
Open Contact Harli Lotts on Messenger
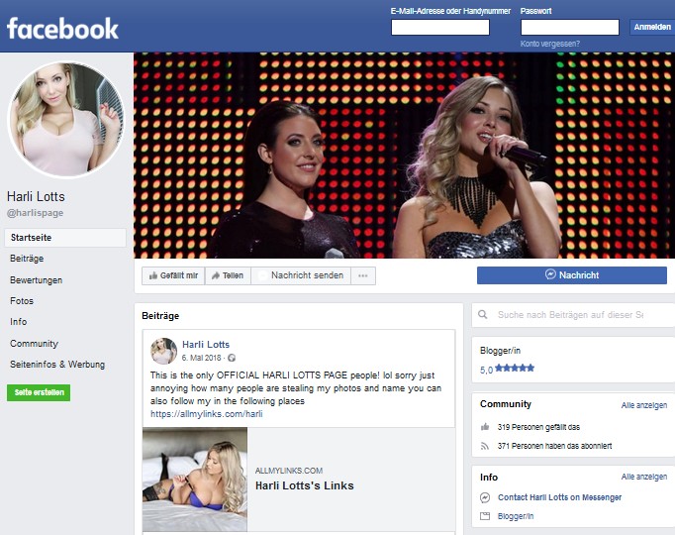559,497
